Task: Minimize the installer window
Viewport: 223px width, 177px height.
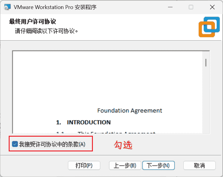Action: click(170, 7)
